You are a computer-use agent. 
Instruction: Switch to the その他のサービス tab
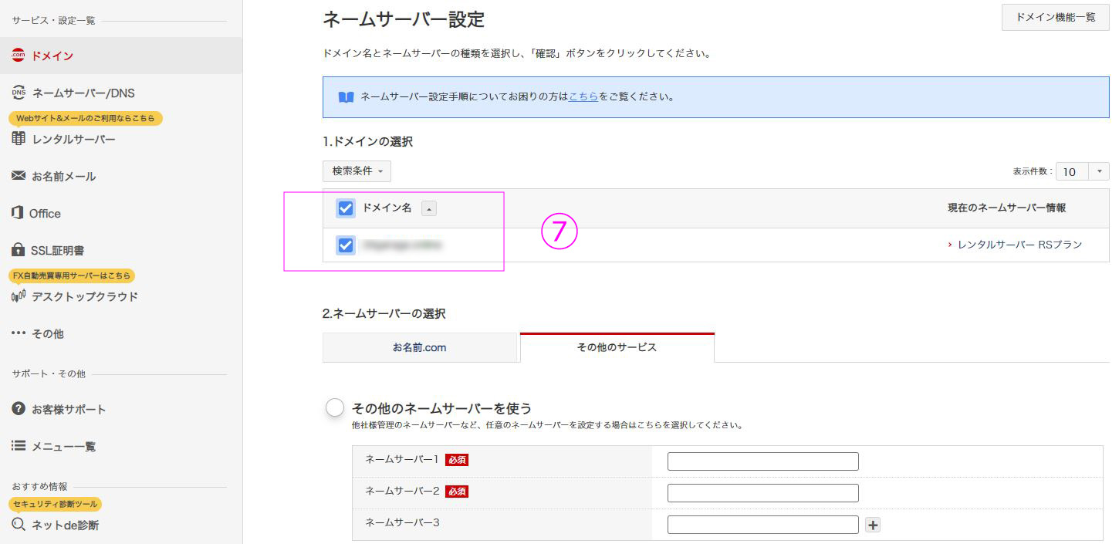617,347
